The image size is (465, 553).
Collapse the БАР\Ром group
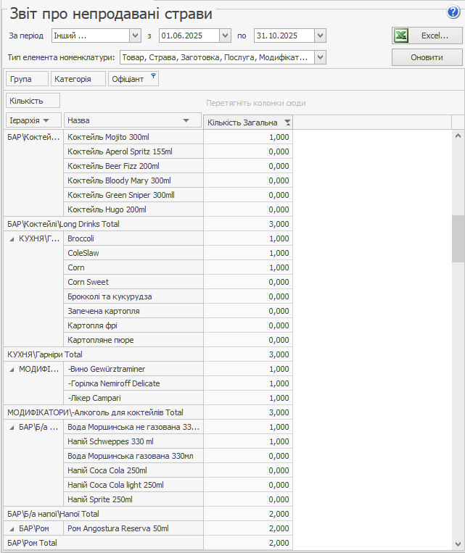point(12,528)
